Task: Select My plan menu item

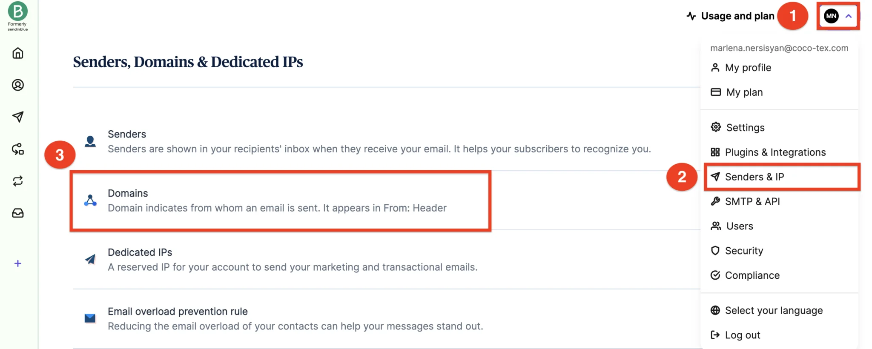Action: (x=737, y=92)
